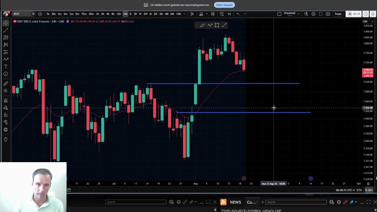This screenshot has height=212, width=377.
Task: Toggle stay-in-drawing-mode pencil lock
Action: 6,108
